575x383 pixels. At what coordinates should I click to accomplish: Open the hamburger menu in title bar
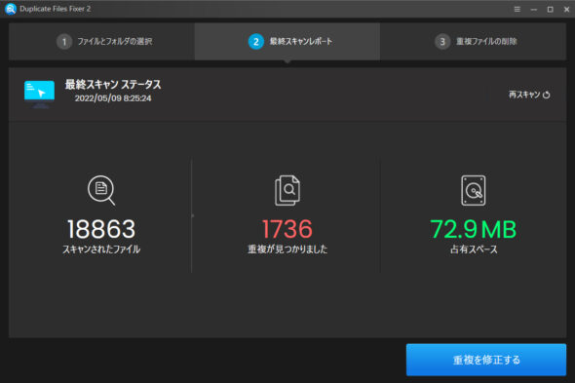(517, 9)
